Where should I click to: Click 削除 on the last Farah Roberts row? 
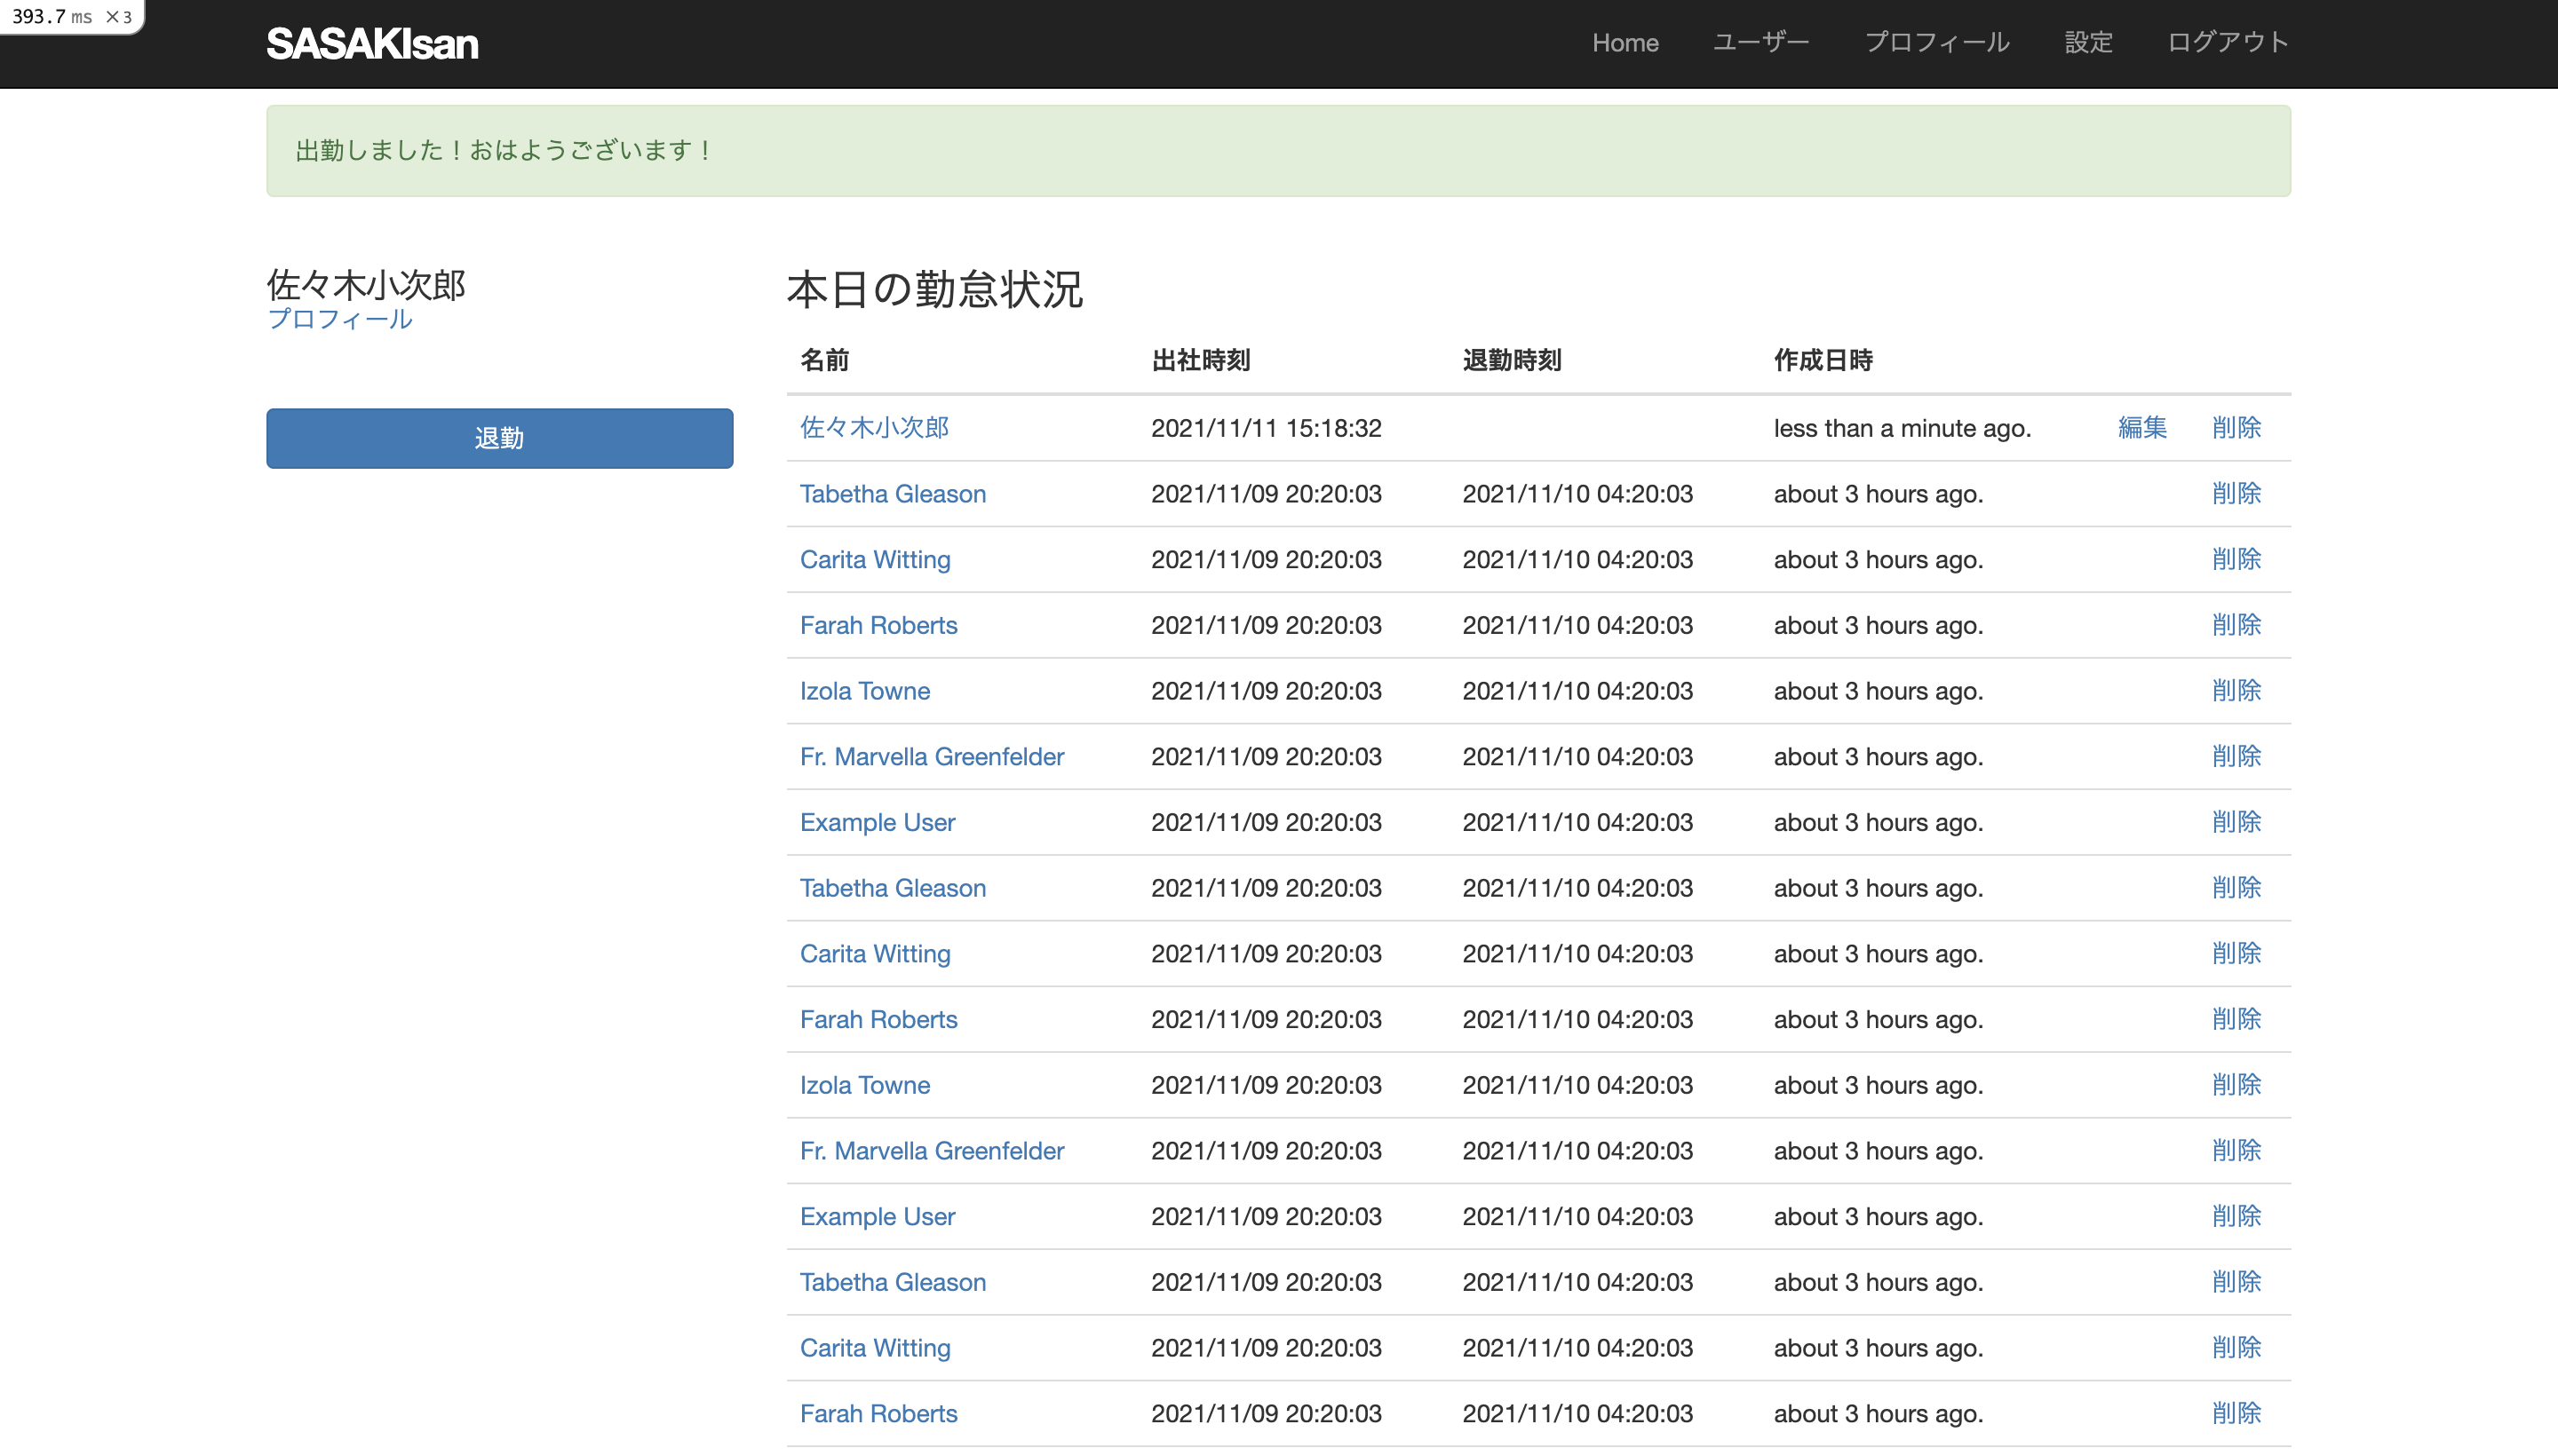(x=2236, y=1413)
